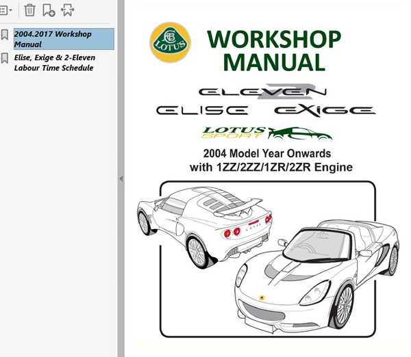Viewport: 411px width, 357px height.
Task: Click the bookmark ribbon icon beside 2004.2017 Workshop Manual
Action: pos(5,35)
